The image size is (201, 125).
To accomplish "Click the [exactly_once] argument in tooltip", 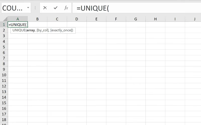I will pyautogui.click(x=61, y=30).
